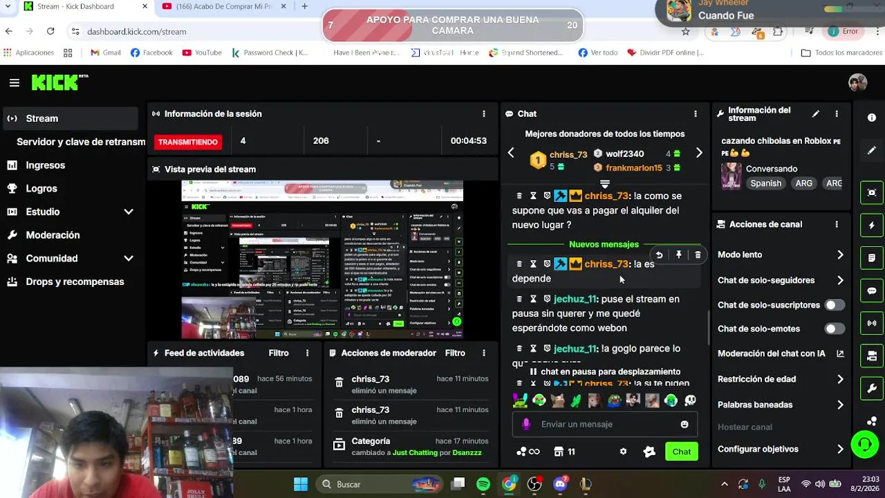885x498 pixels.
Task: Select Stream in the left sidebar
Action: [x=70, y=118]
